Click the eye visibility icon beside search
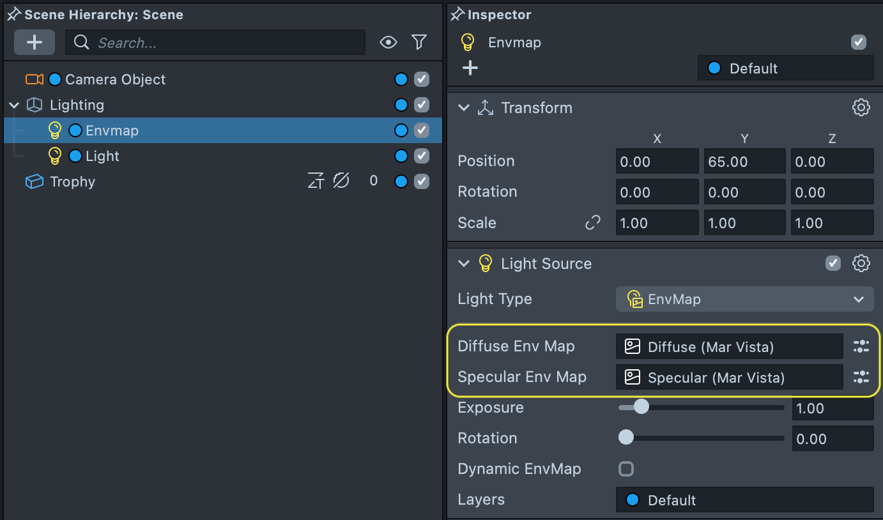 point(388,42)
